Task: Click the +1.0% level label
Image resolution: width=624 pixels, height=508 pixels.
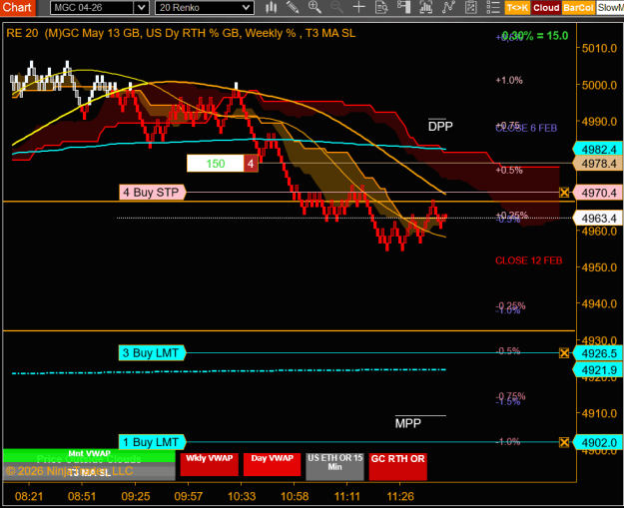Action: pos(509,81)
